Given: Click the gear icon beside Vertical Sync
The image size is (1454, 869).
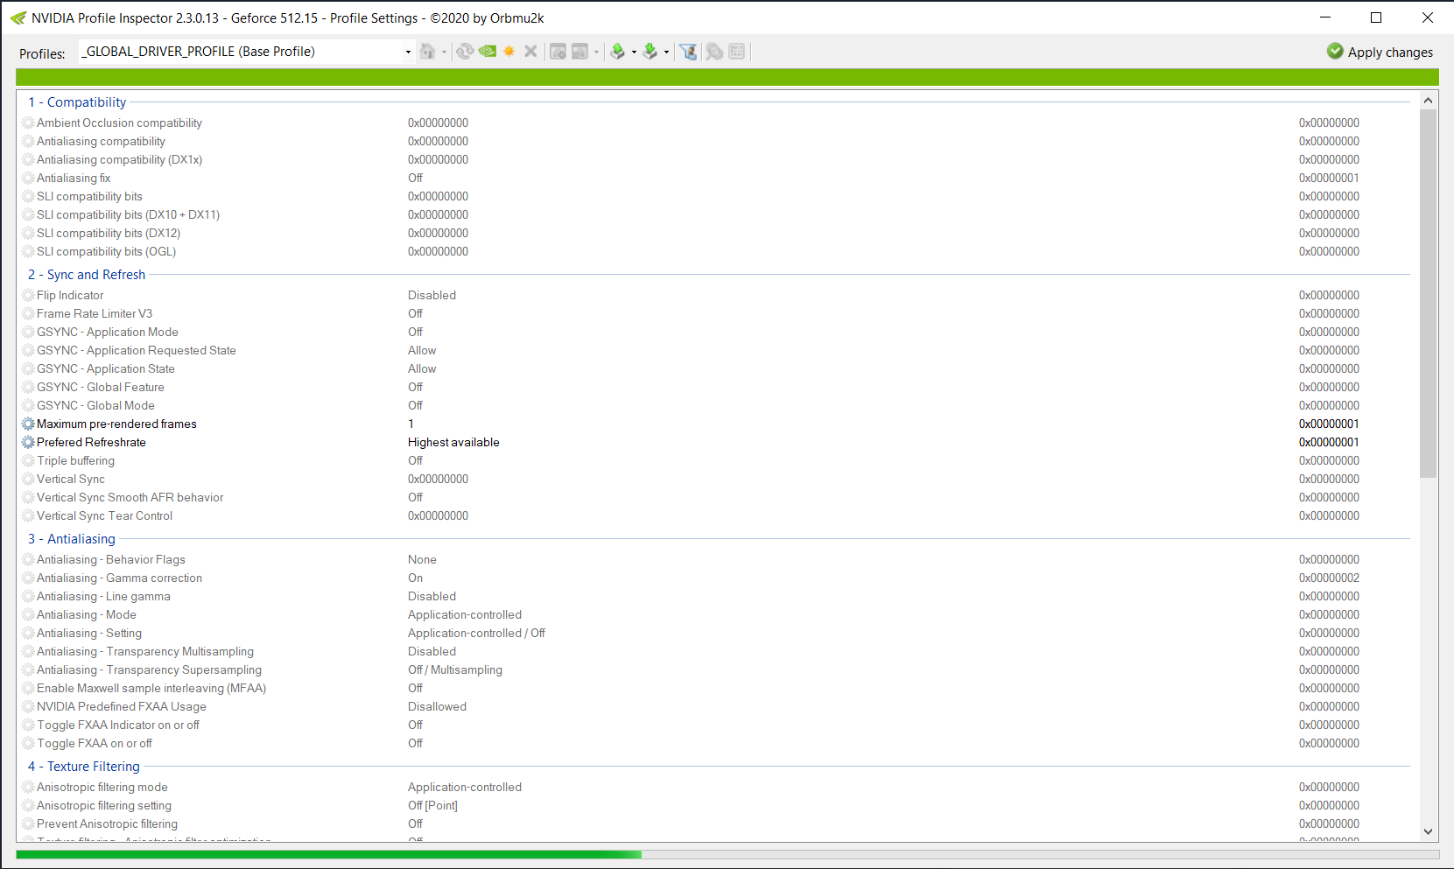Looking at the screenshot, I should tap(28, 479).
